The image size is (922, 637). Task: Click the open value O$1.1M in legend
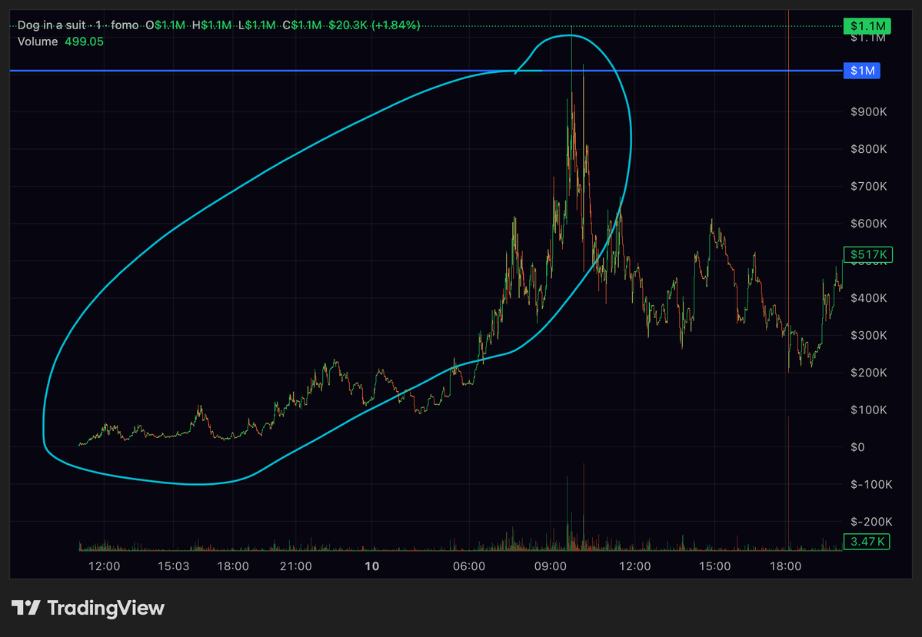[165, 25]
